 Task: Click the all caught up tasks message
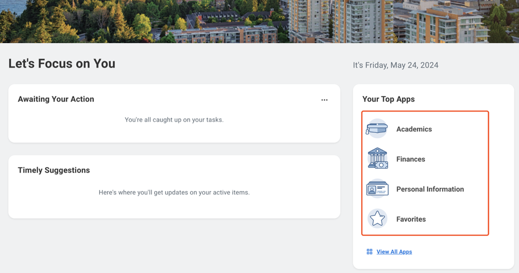174,120
